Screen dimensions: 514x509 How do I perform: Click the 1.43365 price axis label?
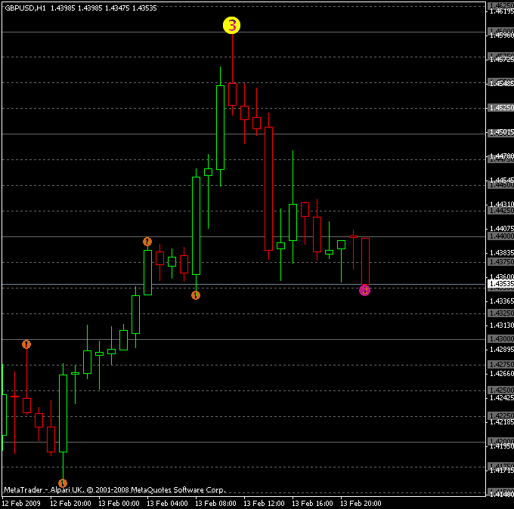pyautogui.click(x=502, y=301)
